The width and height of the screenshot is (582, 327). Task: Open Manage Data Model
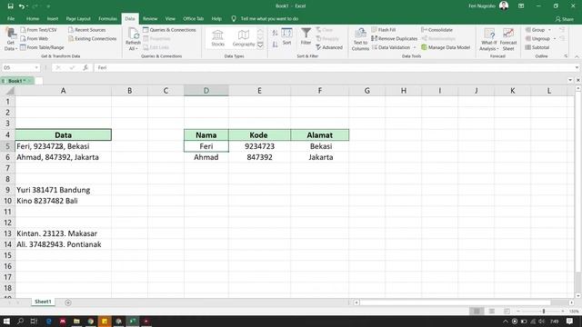446,47
